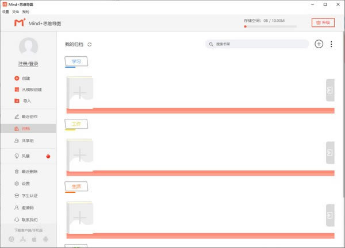
Task: Click the Register/Login link
Action: tap(28, 64)
